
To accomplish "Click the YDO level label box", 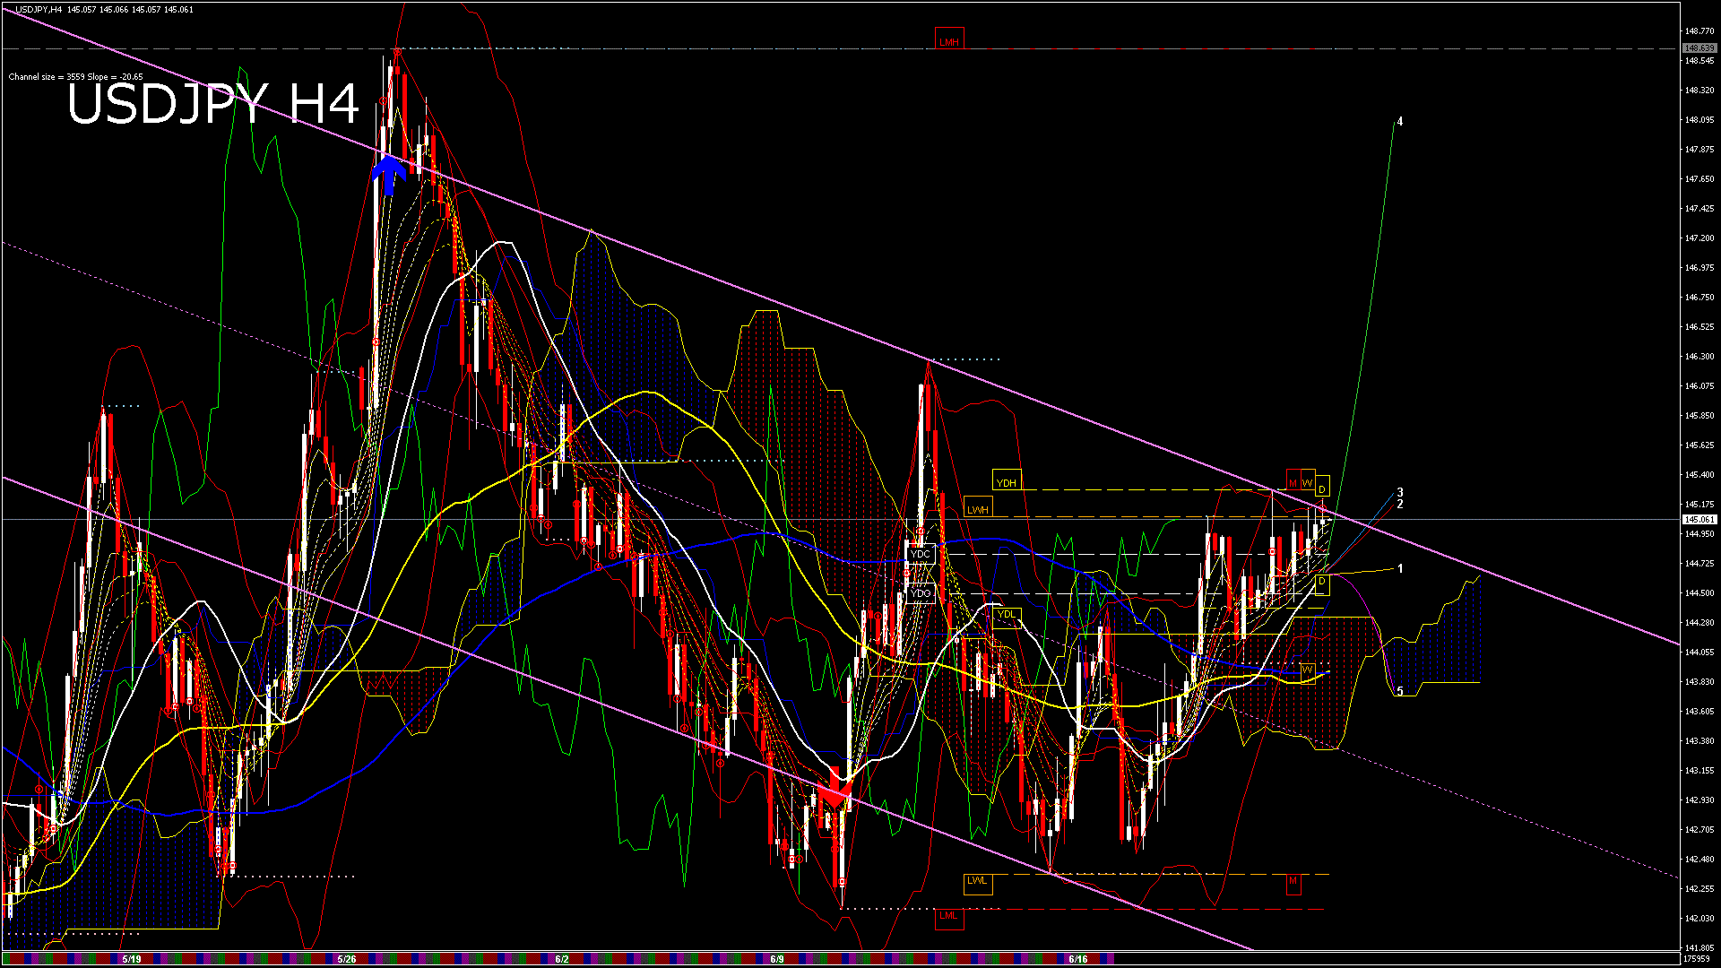I will pos(920,593).
